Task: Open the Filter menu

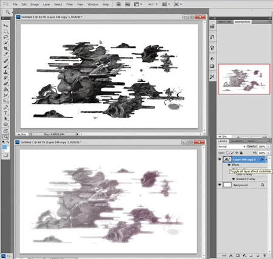Action: click(x=69, y=4)
